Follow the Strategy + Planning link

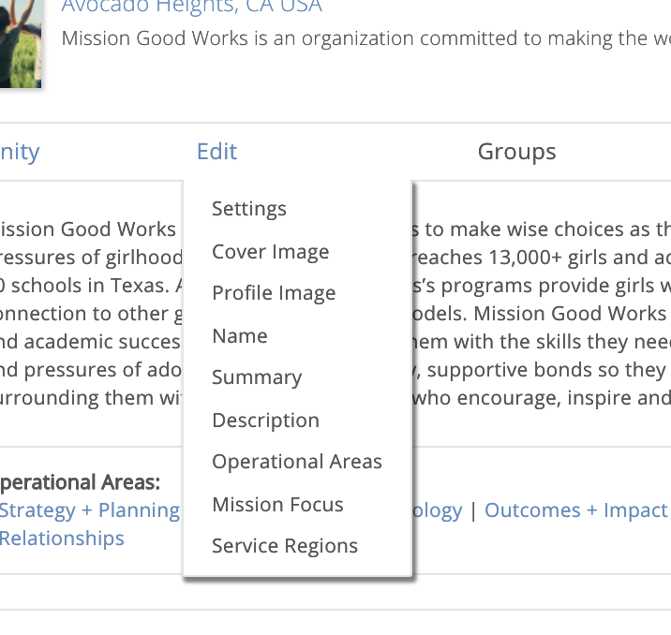point(89,510)
